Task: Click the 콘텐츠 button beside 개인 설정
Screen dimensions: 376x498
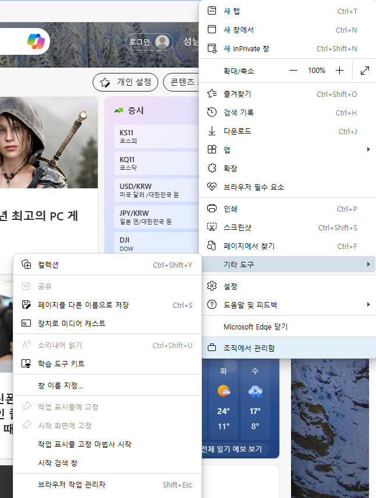Action: tap(181, 82)
